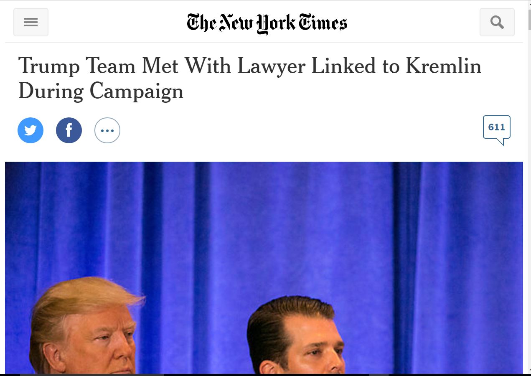Viewport: 531px width, 376px height.
Task: Show more sharing options via ellipsis
Action: click(107, 130)
